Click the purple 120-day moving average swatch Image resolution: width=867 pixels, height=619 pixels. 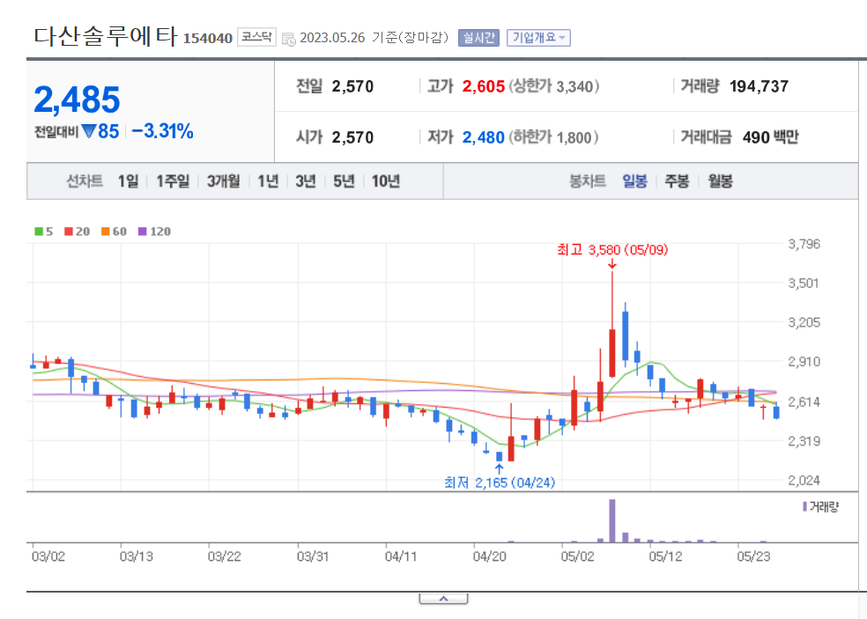143,232
